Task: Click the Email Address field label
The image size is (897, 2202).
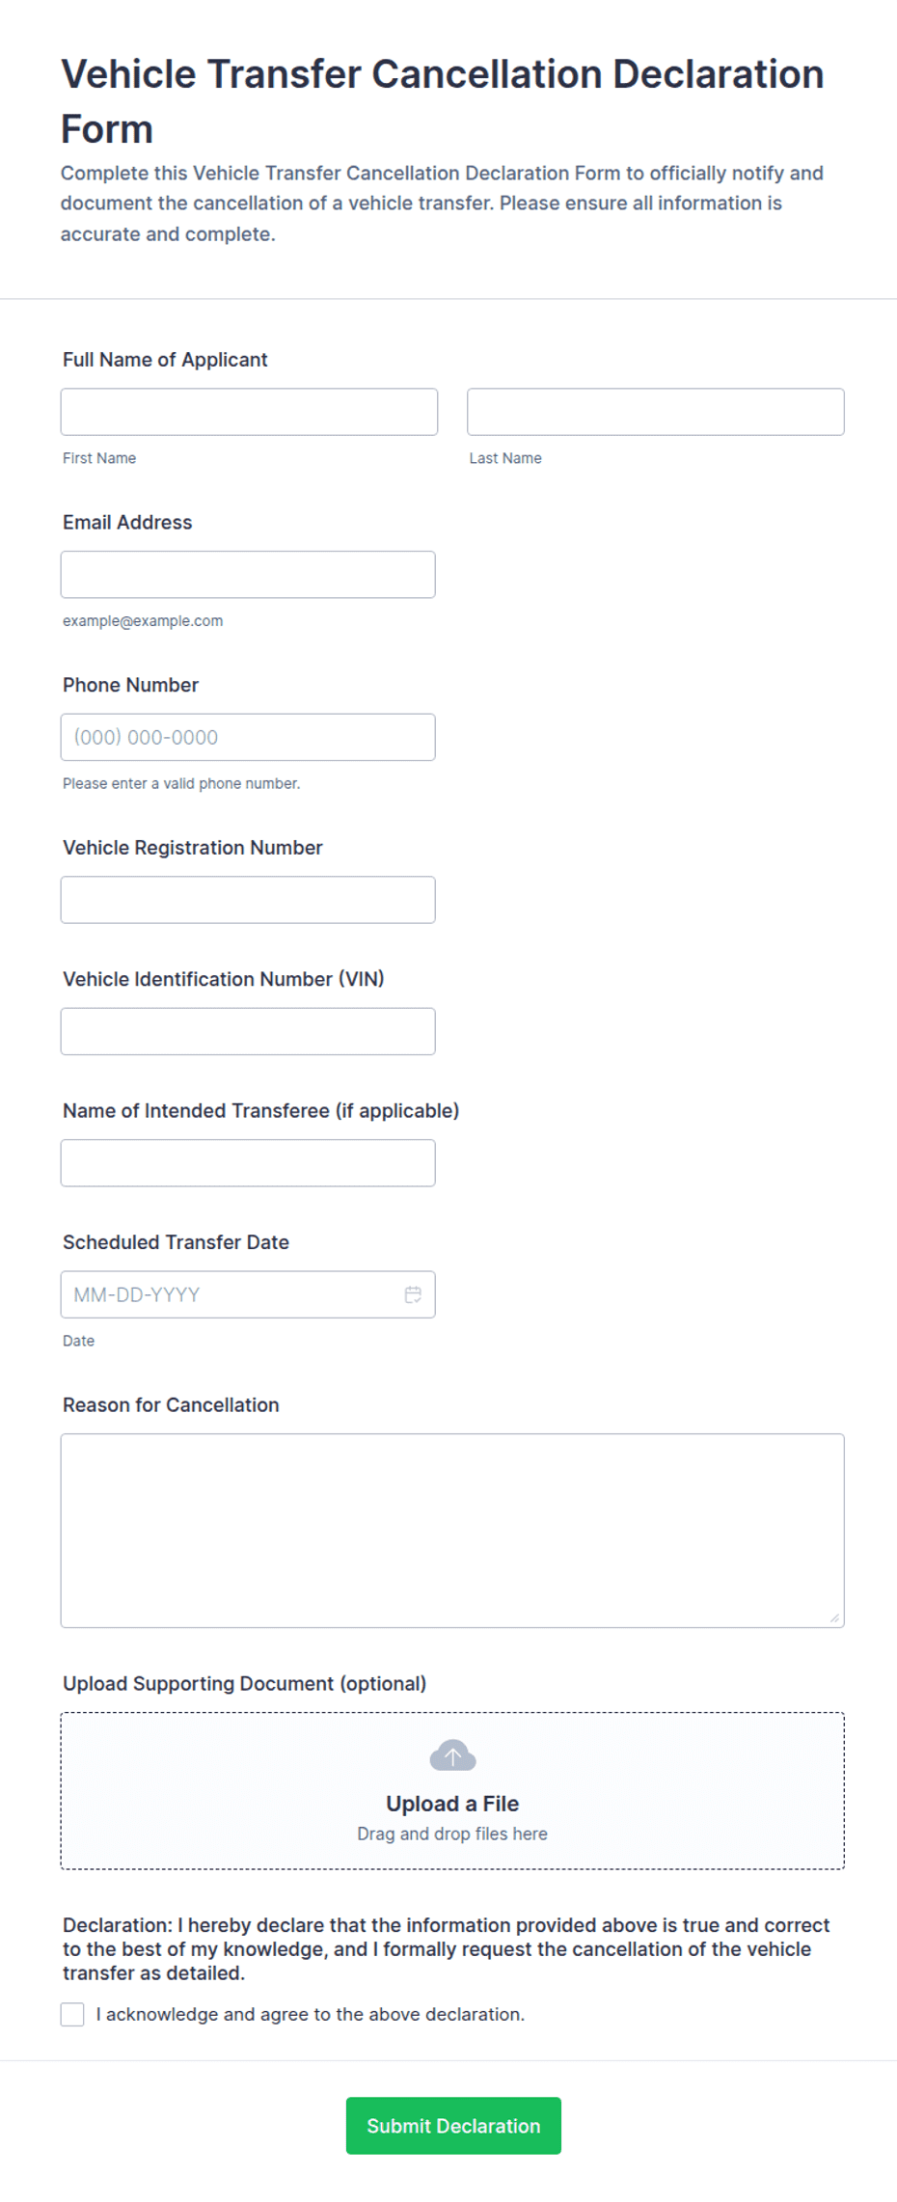Action: coord(127,523)
